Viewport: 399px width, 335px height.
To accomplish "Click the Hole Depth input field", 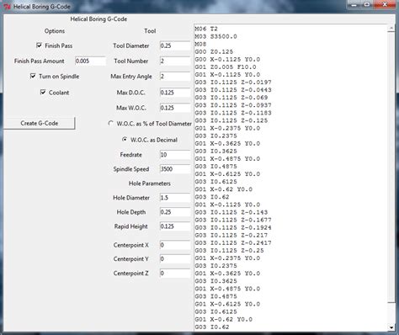I will pyautogui.click(x=175, y=212).
